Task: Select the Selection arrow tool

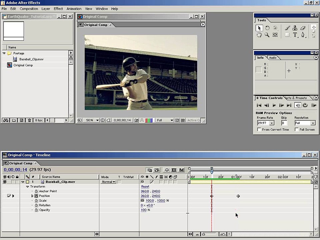Action: tap(259, 28)
